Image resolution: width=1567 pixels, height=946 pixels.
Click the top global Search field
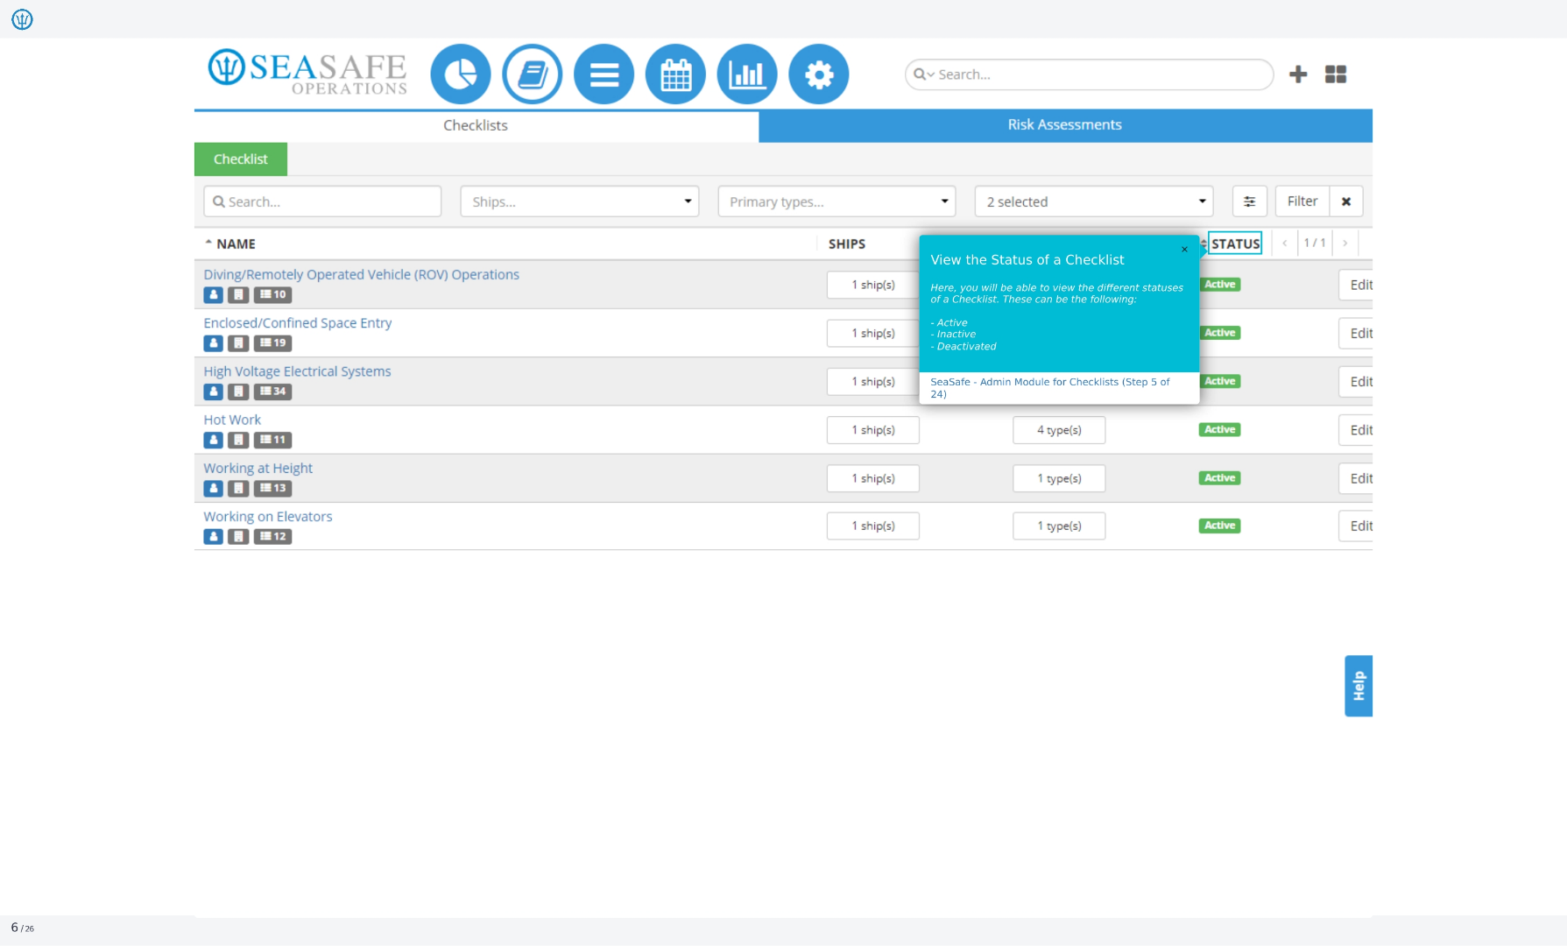[x=1089, y=74]
